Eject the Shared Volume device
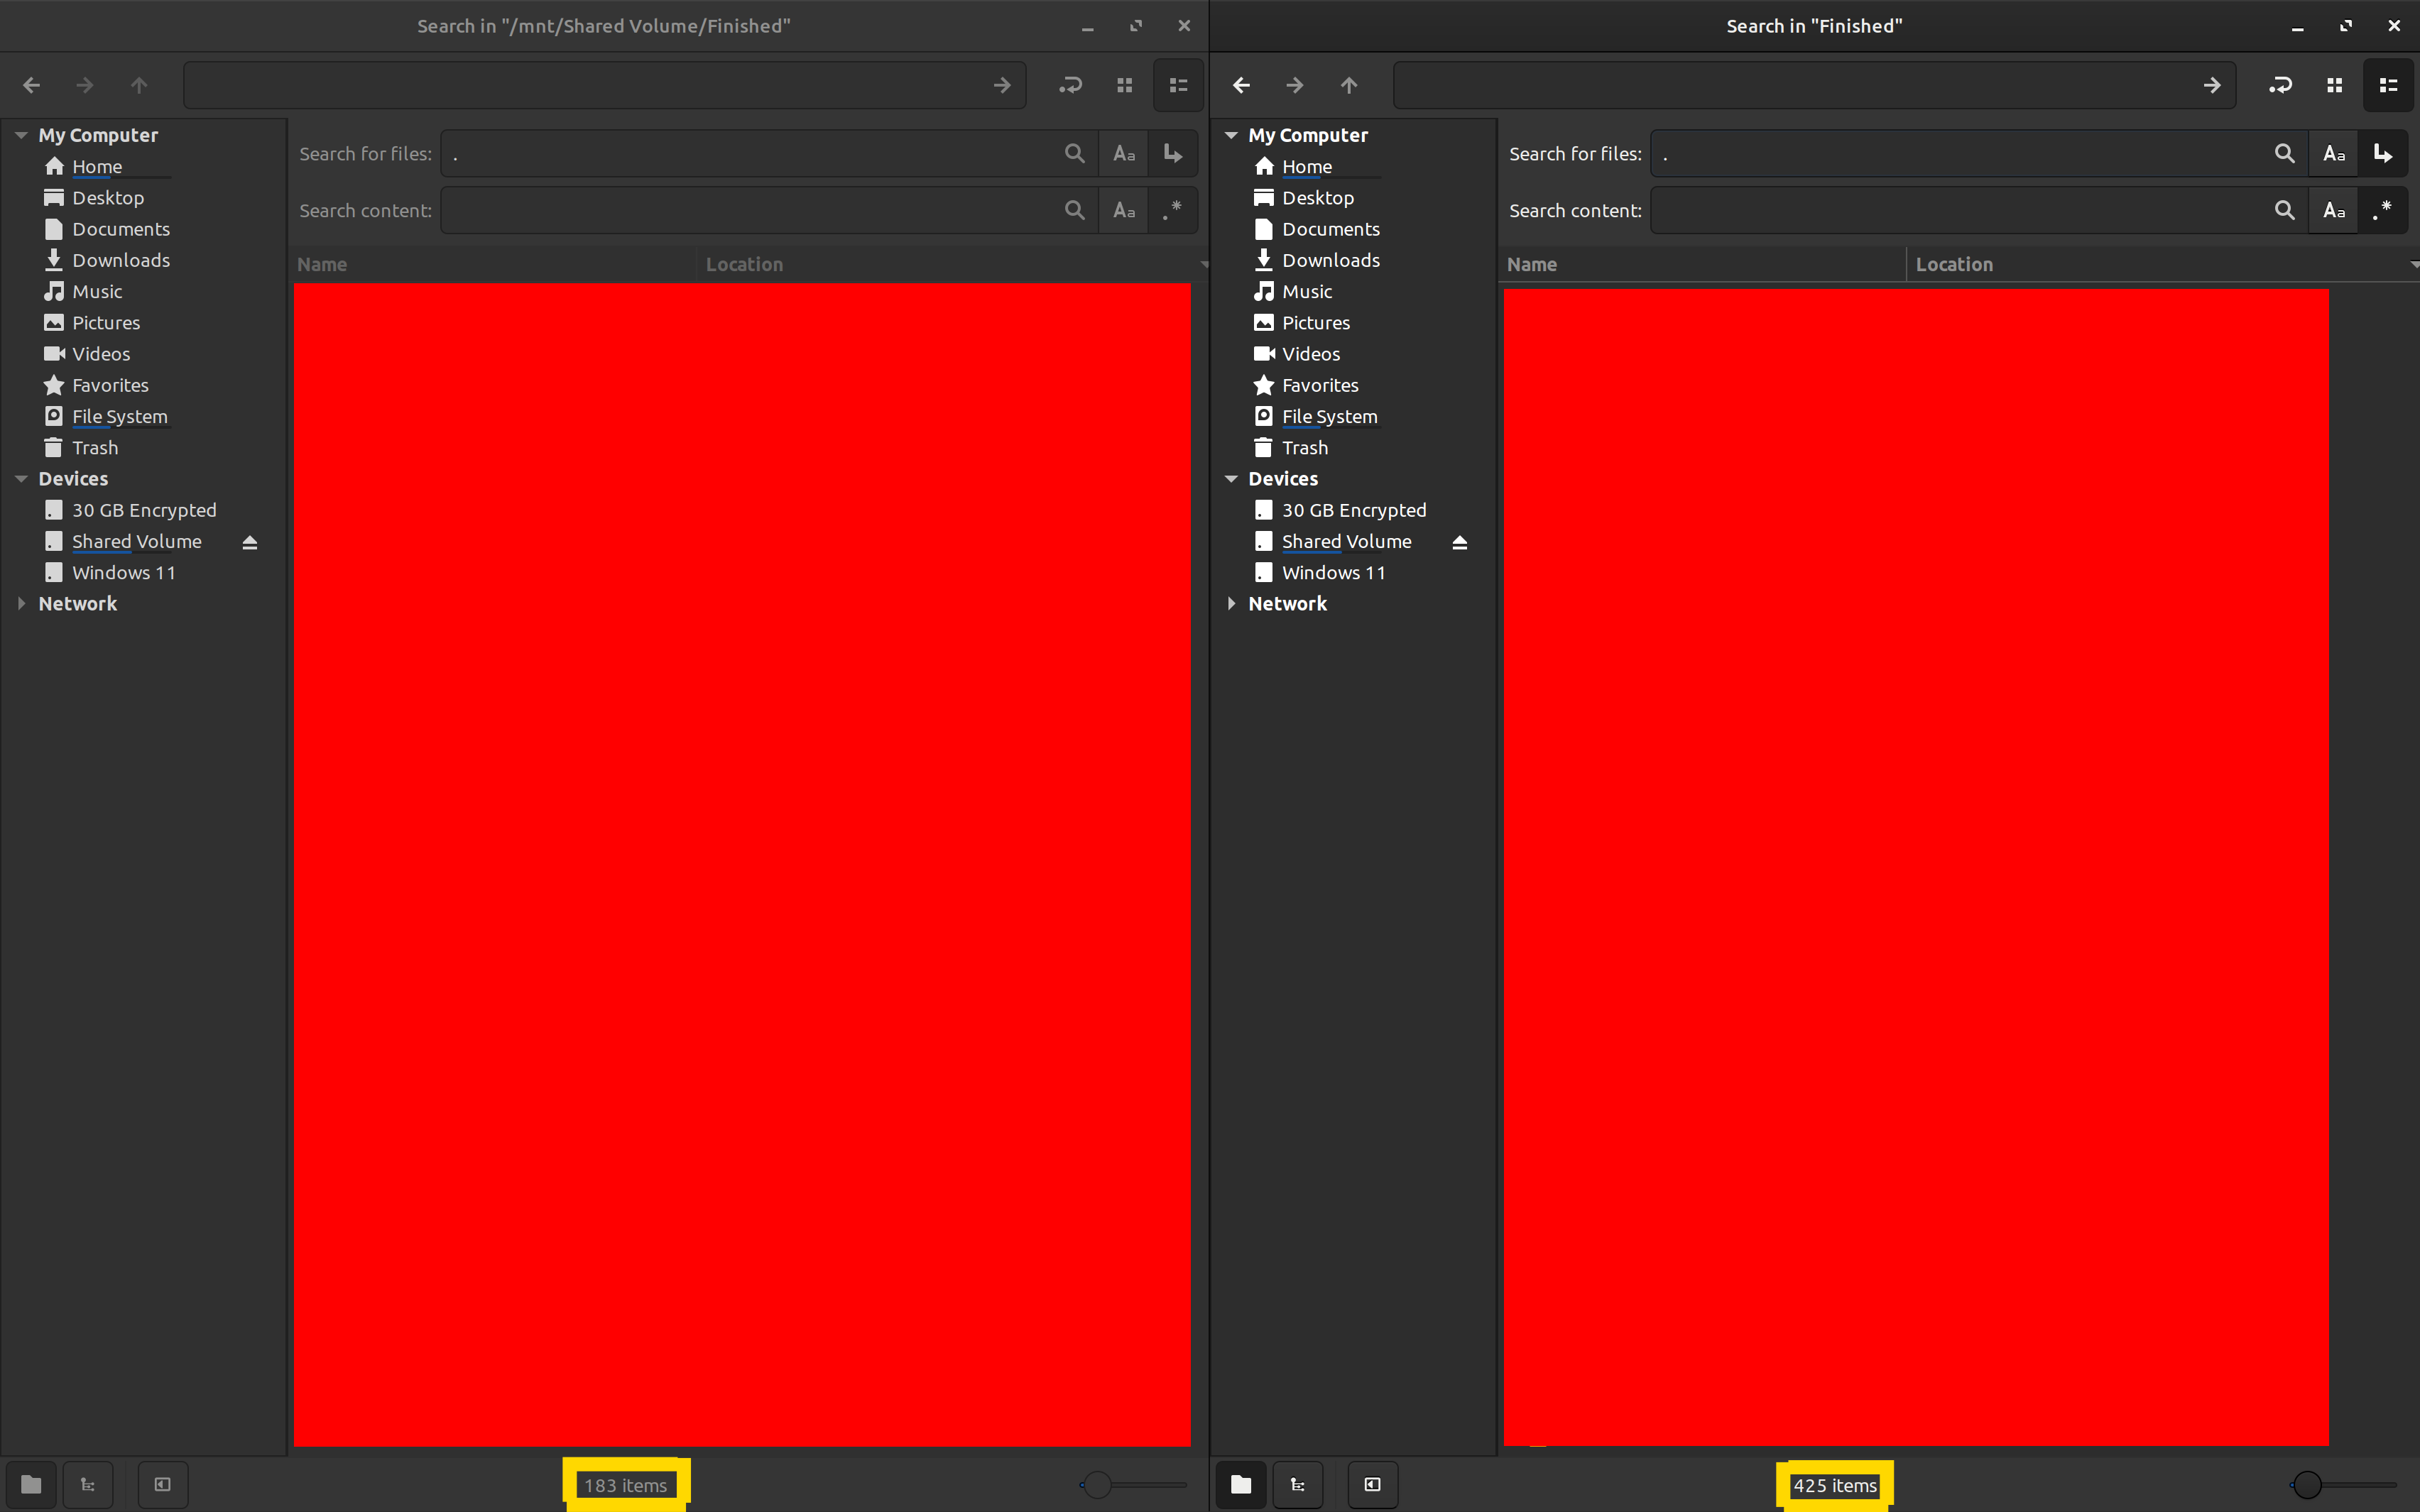The width and height of the screenshot is (2420, 1512). point(249,542)
